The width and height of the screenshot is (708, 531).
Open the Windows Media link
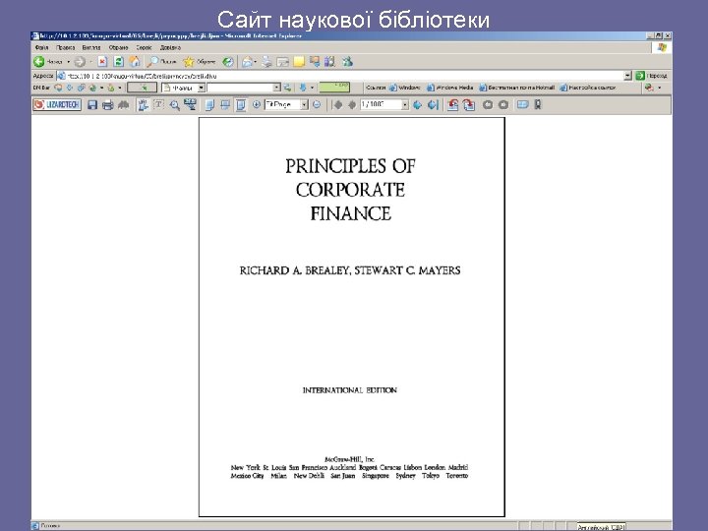pos(450,88)
